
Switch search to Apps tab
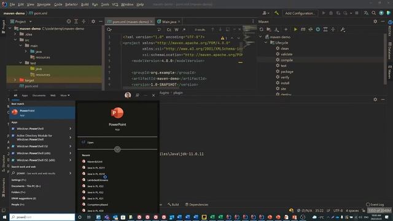click(x=25, y=96)
